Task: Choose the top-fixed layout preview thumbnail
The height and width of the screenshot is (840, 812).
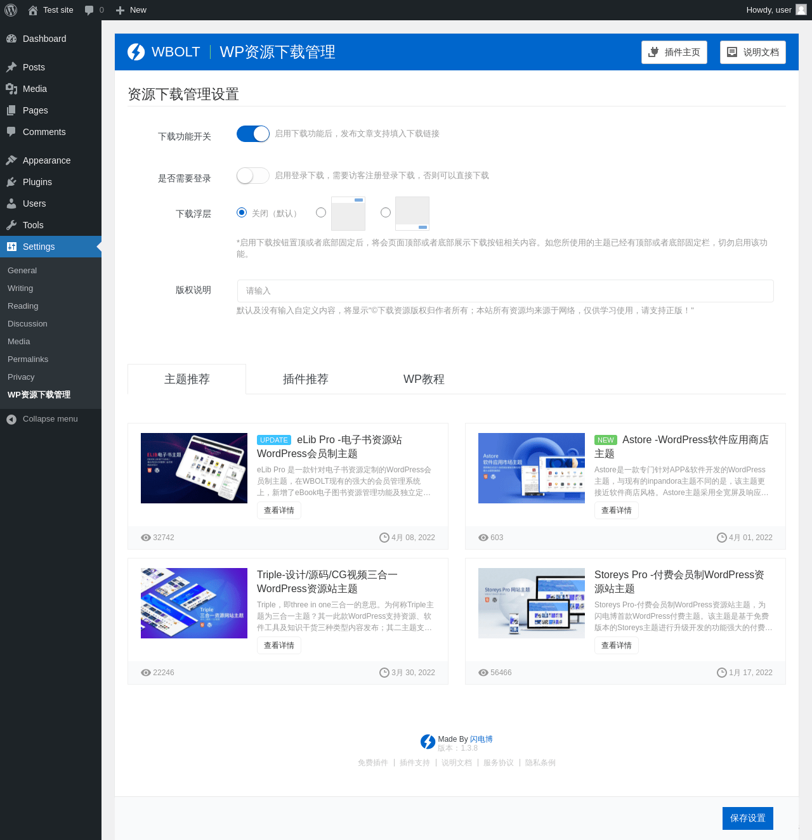Action: click(348, 214)
